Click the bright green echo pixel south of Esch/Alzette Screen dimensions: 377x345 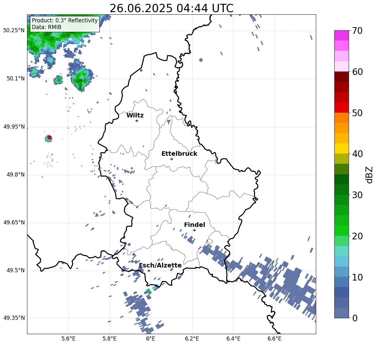(x=149, y=291)
